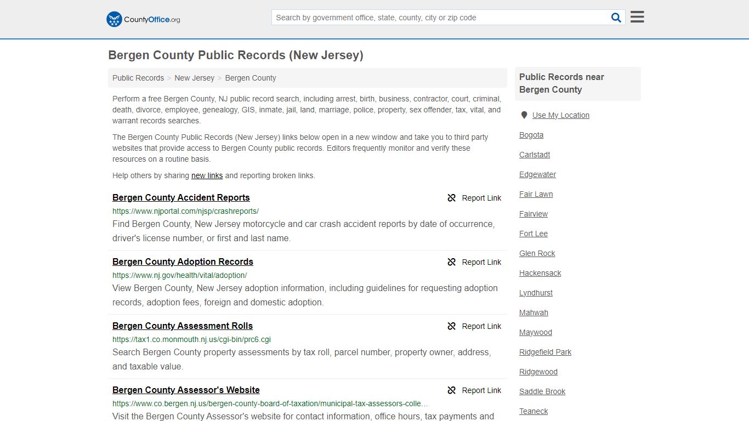Select Saddle Brook in nearby list
This screenshot has width=749, height=421.
542,391
